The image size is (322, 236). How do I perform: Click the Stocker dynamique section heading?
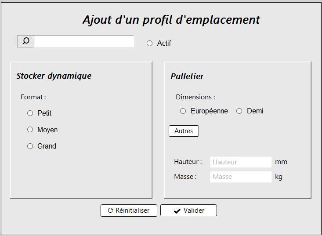click(x=54, y=76)
